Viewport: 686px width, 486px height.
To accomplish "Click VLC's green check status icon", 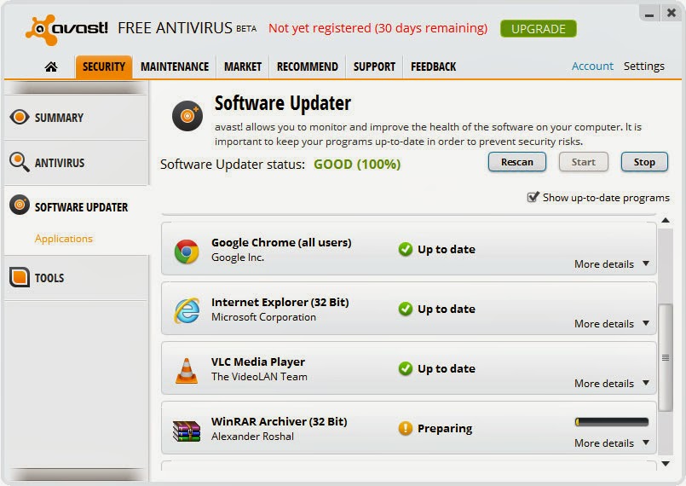I will click(405, 368).
